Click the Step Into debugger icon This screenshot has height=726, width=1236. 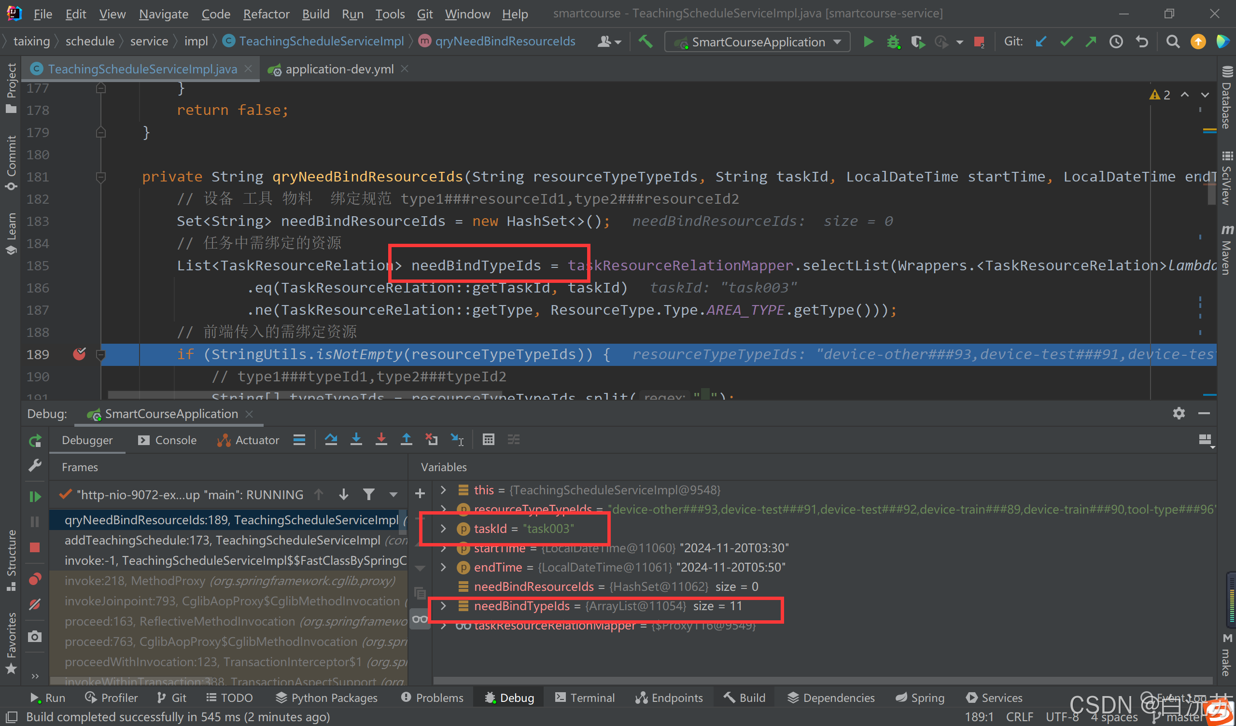click(356, 440)
